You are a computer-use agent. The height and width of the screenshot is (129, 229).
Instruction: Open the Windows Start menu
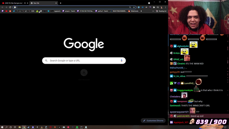pyautogui.click(x=2, y=127)
